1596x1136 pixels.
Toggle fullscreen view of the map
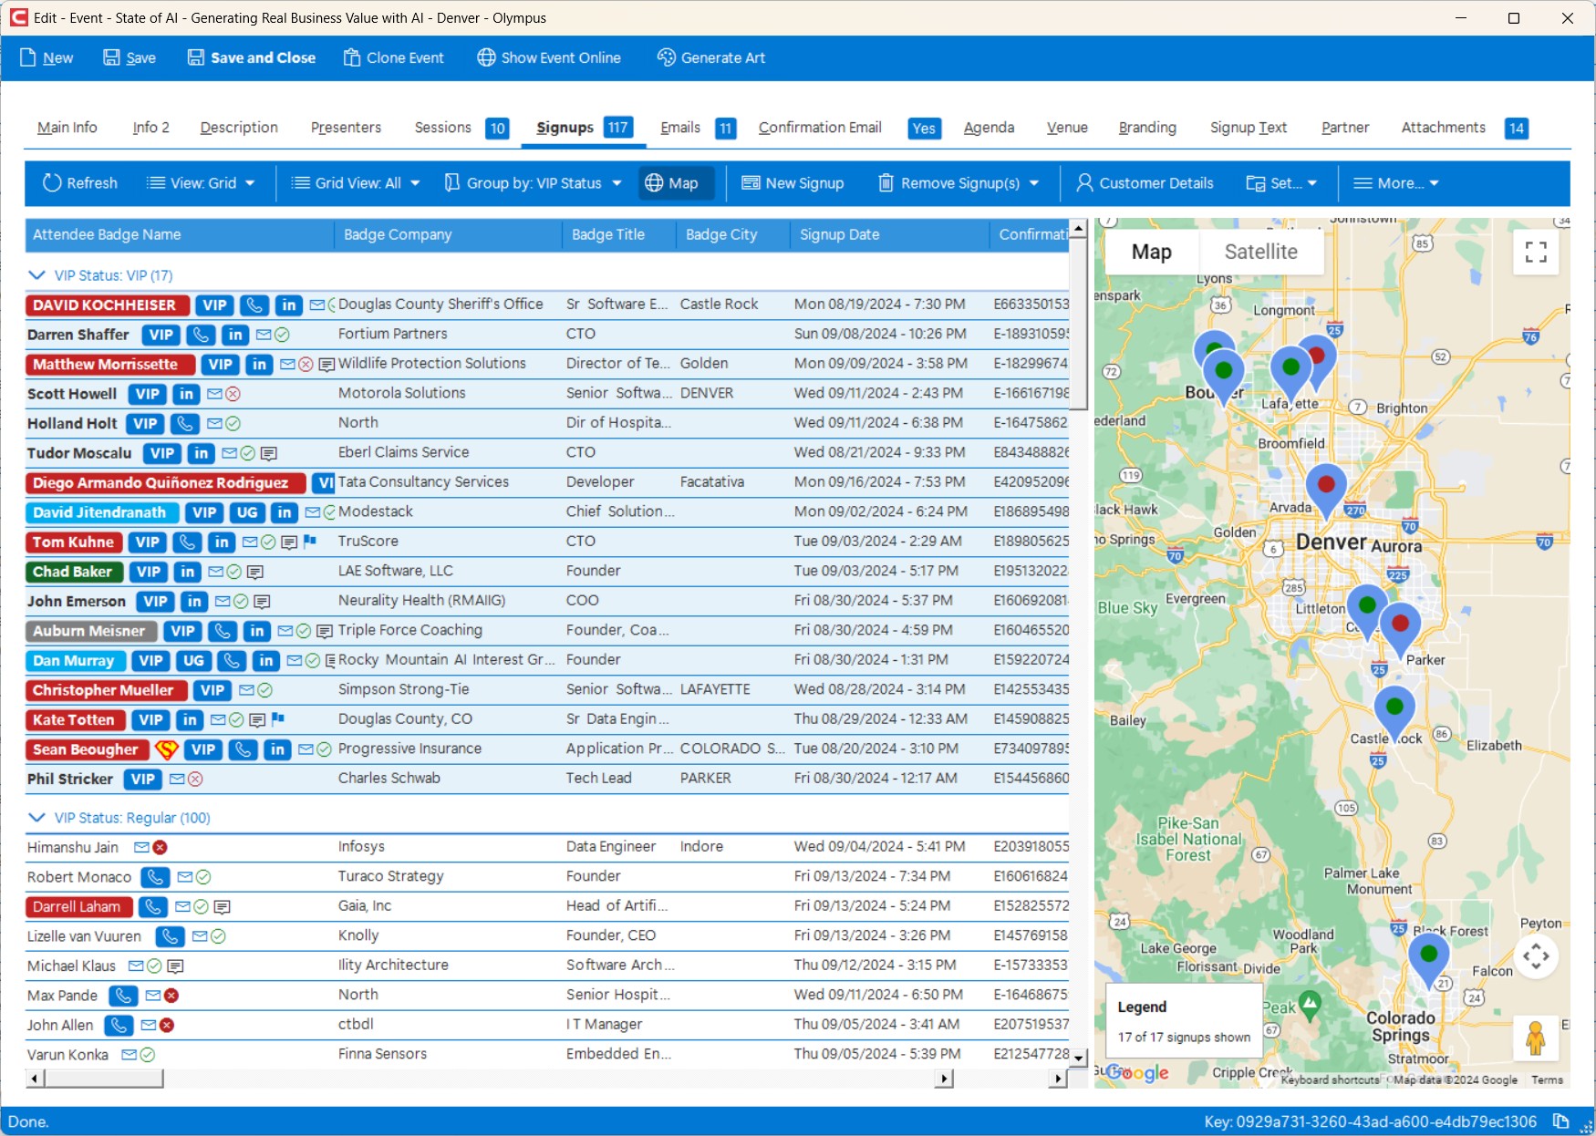[x=1536, y=252]
